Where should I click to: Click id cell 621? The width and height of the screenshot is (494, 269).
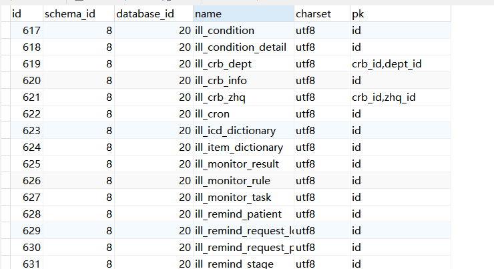coord(27,97)
